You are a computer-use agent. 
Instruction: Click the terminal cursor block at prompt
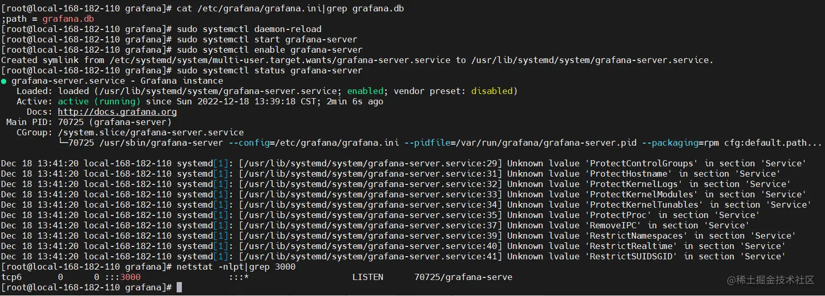(179, 287)
